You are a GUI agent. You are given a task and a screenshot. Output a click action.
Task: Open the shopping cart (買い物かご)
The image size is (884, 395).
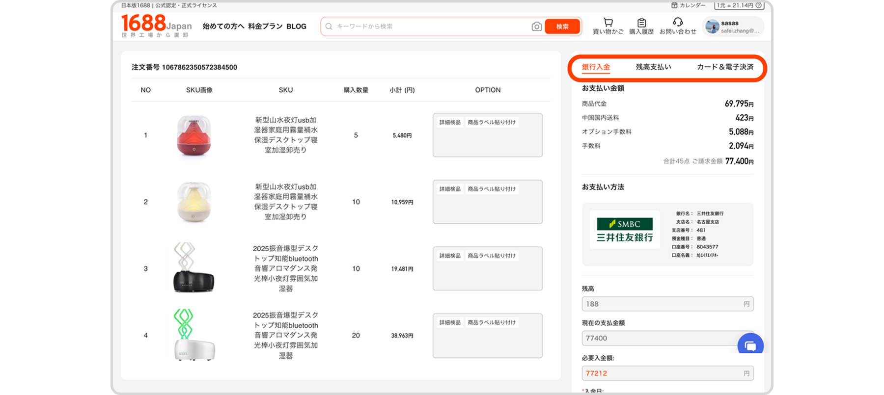pos(608,23)
